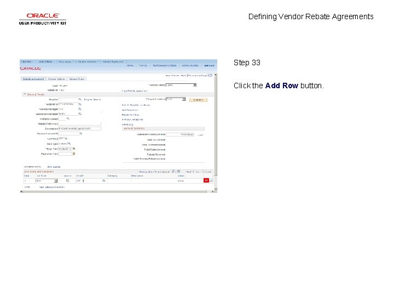Click the Add to Favorites link
This screenshot has height=296, width=394.
pyautogui.click(x=190, y=65)
